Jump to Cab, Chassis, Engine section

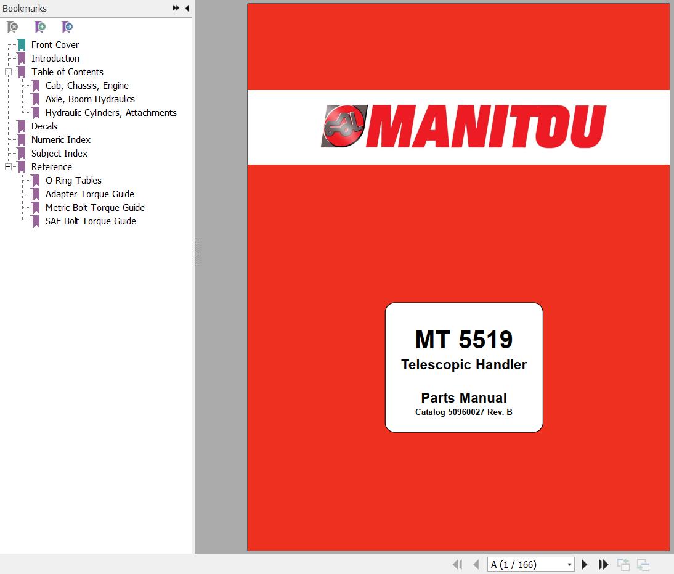coord(87,86)
